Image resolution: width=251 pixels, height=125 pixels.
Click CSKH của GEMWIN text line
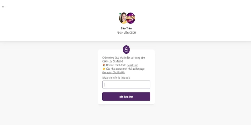point(113,61)
